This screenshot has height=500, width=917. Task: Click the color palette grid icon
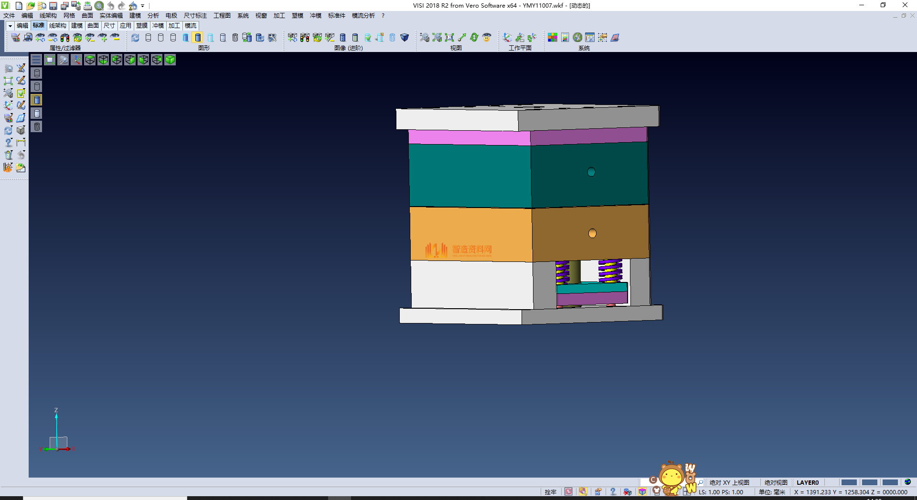(x=553, y=38)
